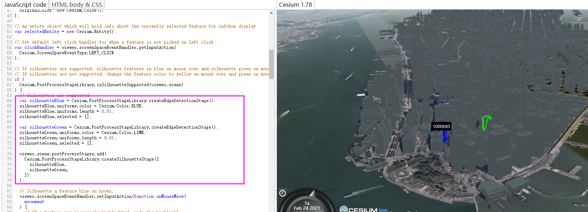The height and width of the screenshot is (212, 588).
Task: Open the HTML body & CSS tab
Action: (x=77, y=5)
